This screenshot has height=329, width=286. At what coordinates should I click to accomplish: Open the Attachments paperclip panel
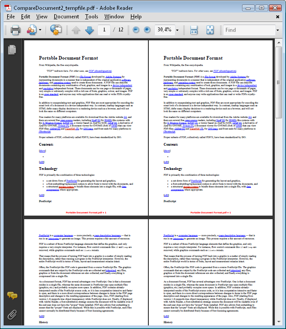[12, 314]
